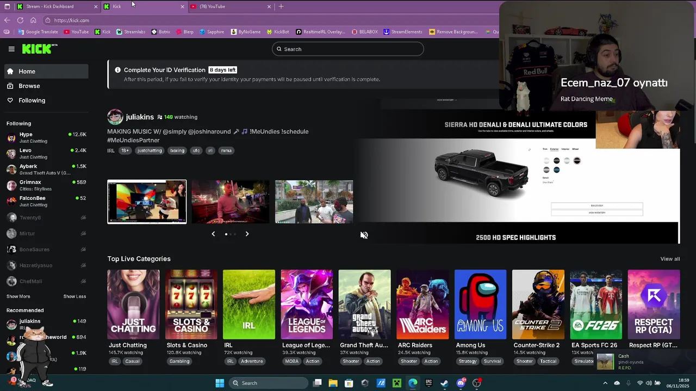Select the justchatting tag
Viewport: 696px width, 391px height.
pyautogui.click(x=150, y=150)
